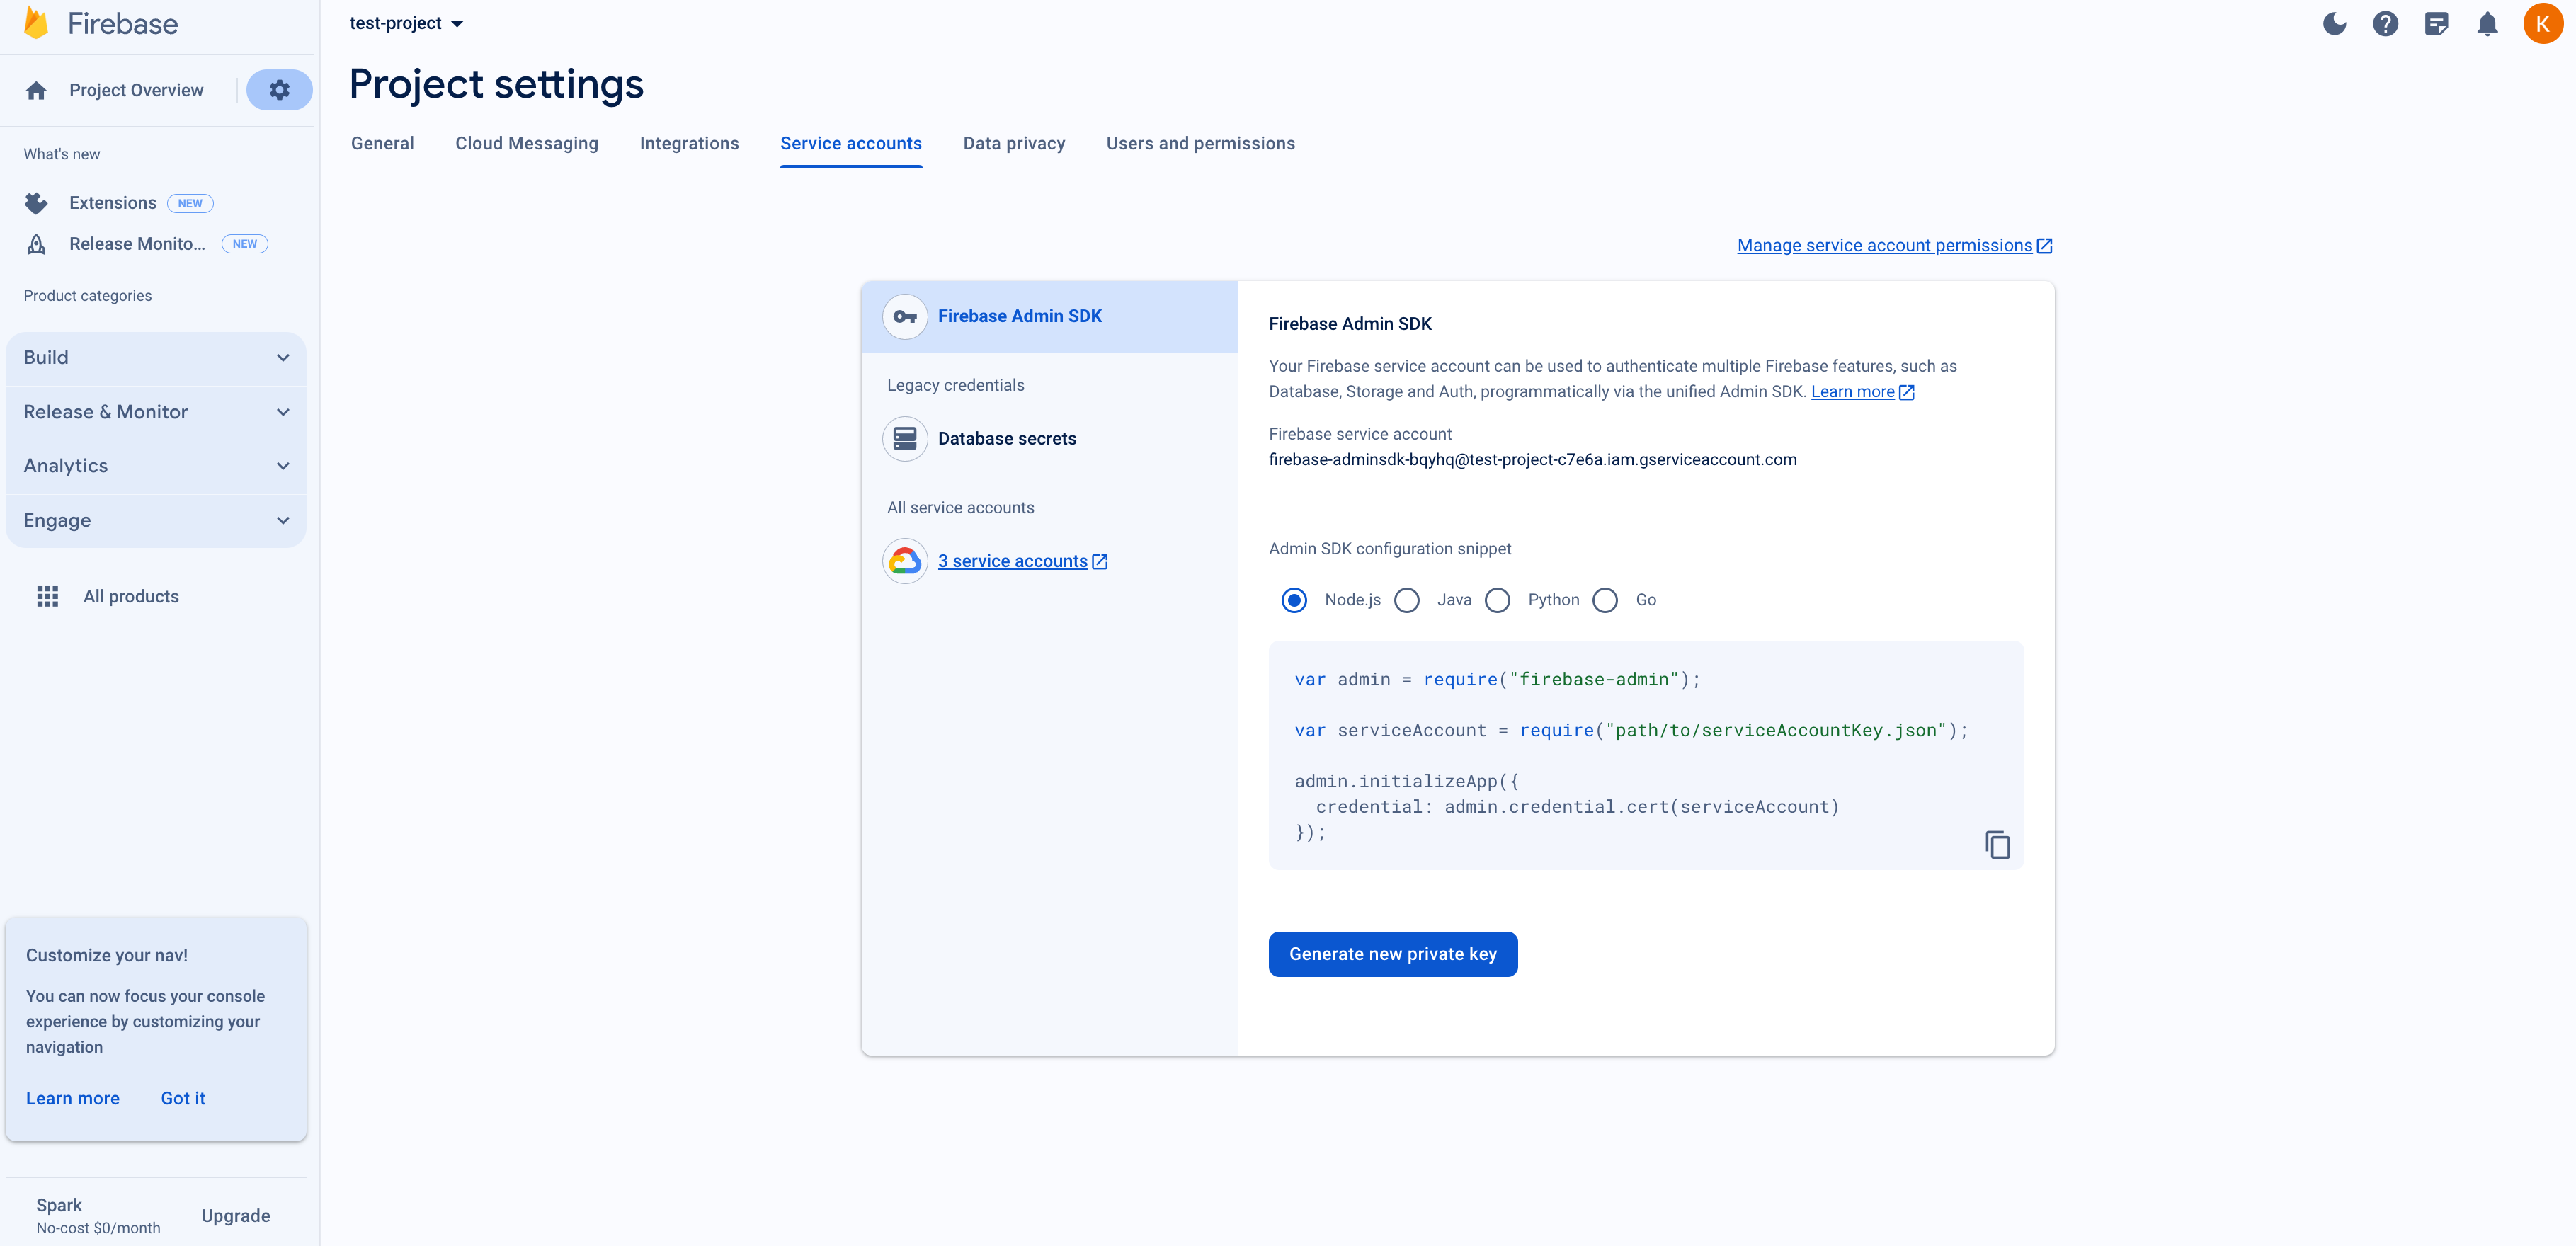Open project settings gear icon

coord(279,89)
